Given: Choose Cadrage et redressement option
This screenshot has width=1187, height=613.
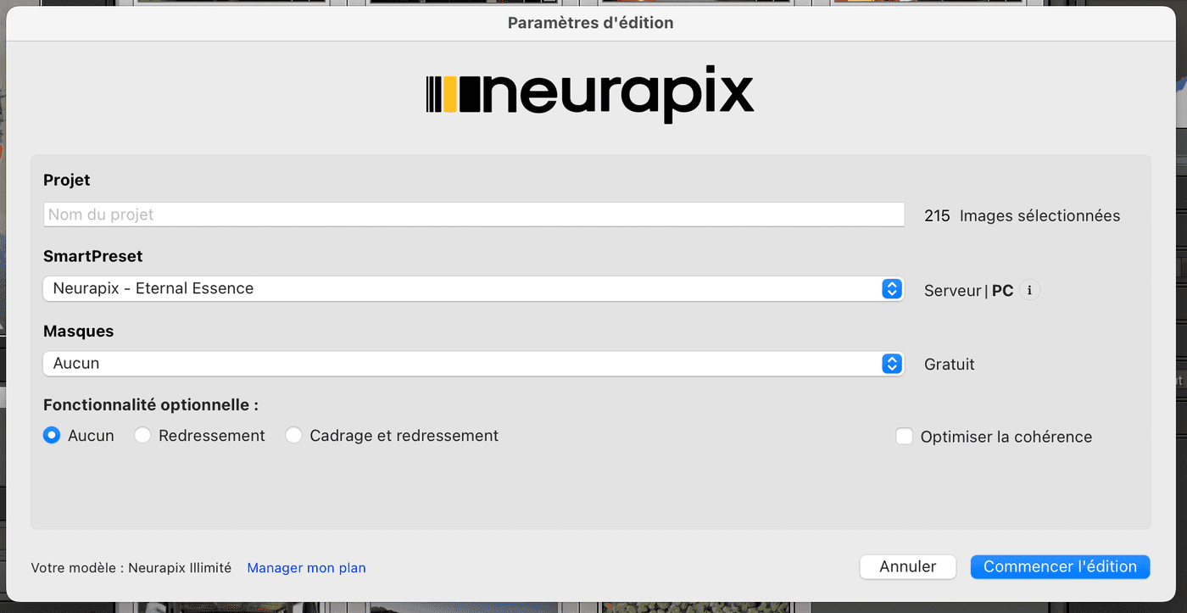Looking at the screenshot, I should pyautogui.click(x=293, y=436).
